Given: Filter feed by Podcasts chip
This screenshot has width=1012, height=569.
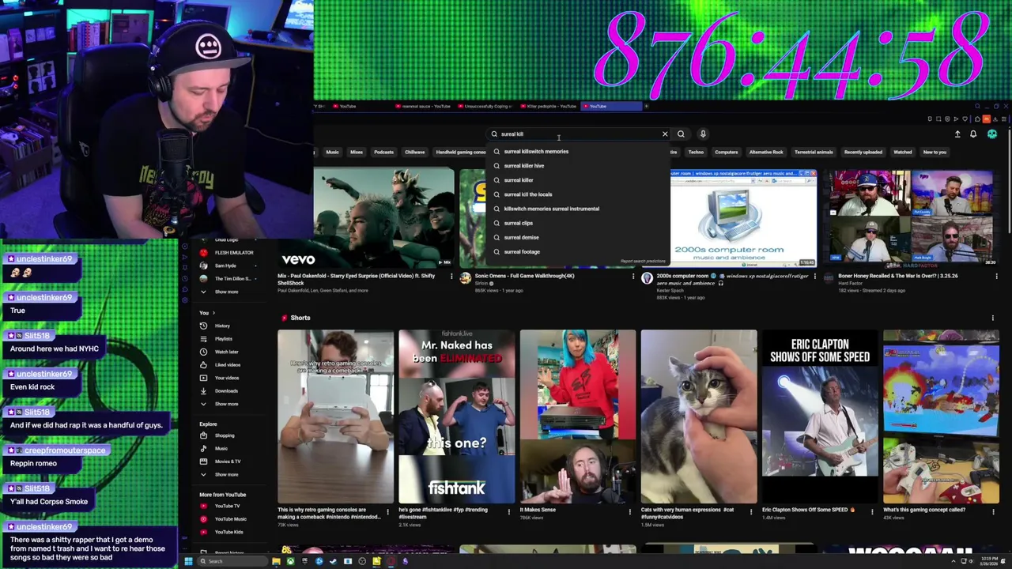Looking at the screenshot, I should 383,153.
